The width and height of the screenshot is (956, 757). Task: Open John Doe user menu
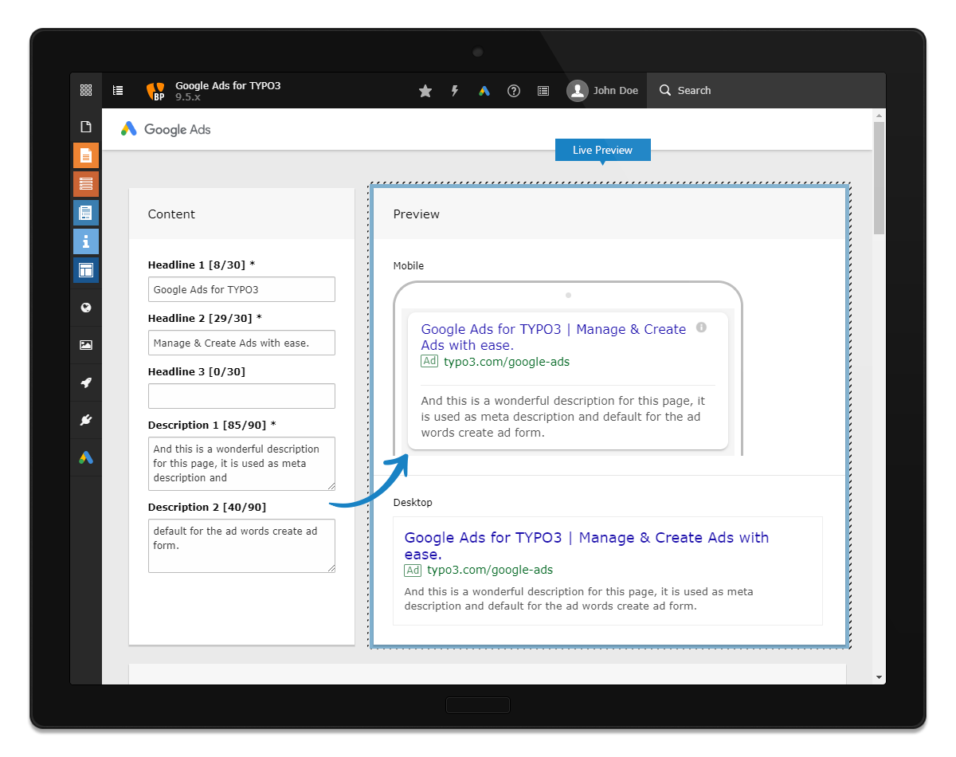[602, 91]
